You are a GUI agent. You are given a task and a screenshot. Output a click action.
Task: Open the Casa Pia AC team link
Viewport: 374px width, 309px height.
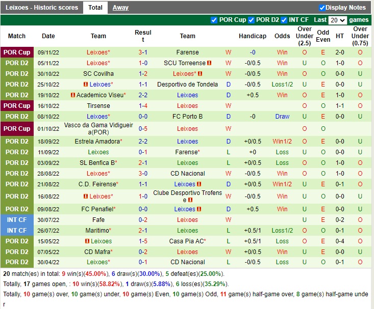pyautogui.click(x=186, y=241)
